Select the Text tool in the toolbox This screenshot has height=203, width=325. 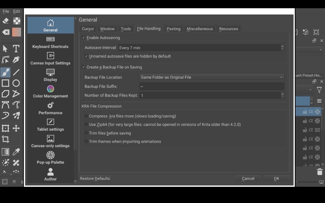pyautogui.click(x=16, y=49)
